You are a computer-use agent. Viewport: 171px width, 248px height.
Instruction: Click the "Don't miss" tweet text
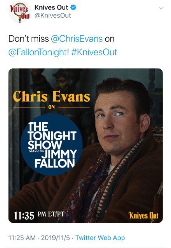pyautogui.click(x=29, y=39)
